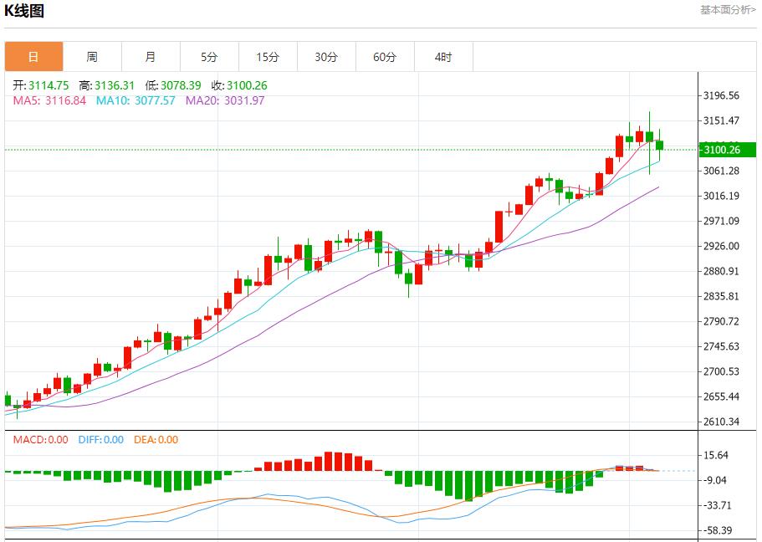Choose the 60分 interval tab
The width and height of the screenshot is (762, 542).
click(385, 57)
